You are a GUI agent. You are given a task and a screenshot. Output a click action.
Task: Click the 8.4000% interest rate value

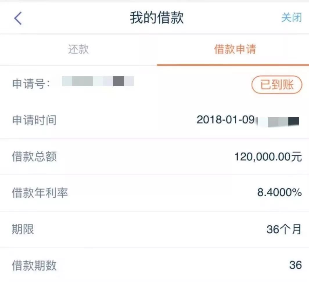coord(279,192)
